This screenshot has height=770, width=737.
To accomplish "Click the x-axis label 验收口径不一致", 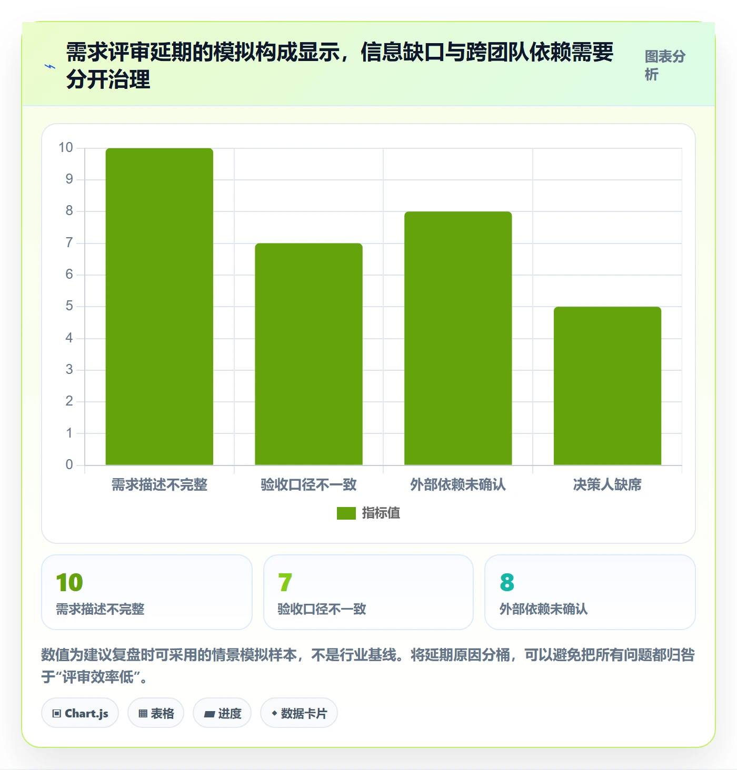I will coord(309,484).
